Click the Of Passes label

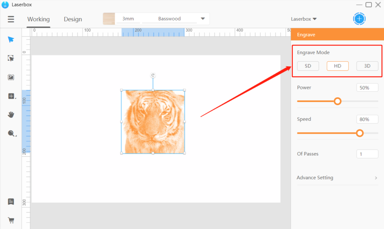click(308, 154)
